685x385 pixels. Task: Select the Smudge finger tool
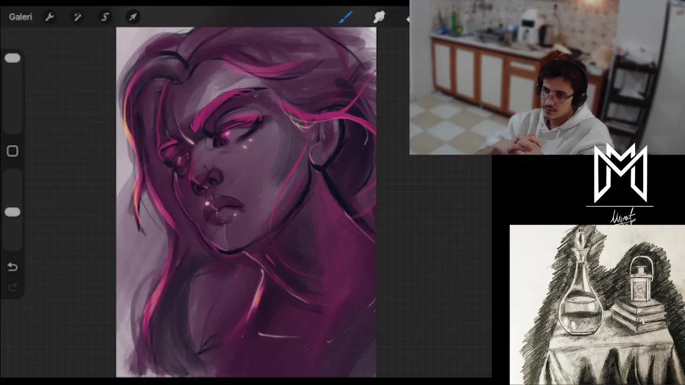(379, 17)
